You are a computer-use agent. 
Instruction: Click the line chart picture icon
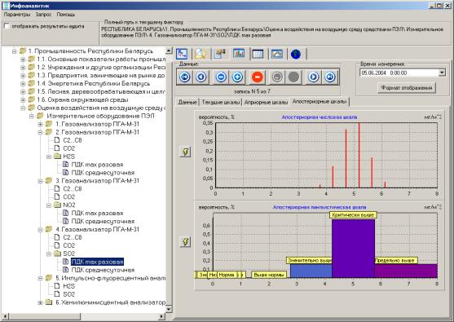coord(277,54)
